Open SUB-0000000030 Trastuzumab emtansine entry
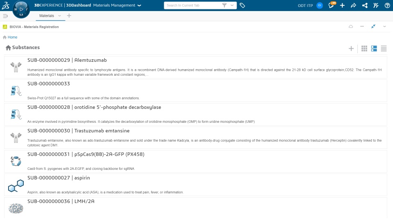This screenshot has height=221, width=393. click(x=196, y=138)
